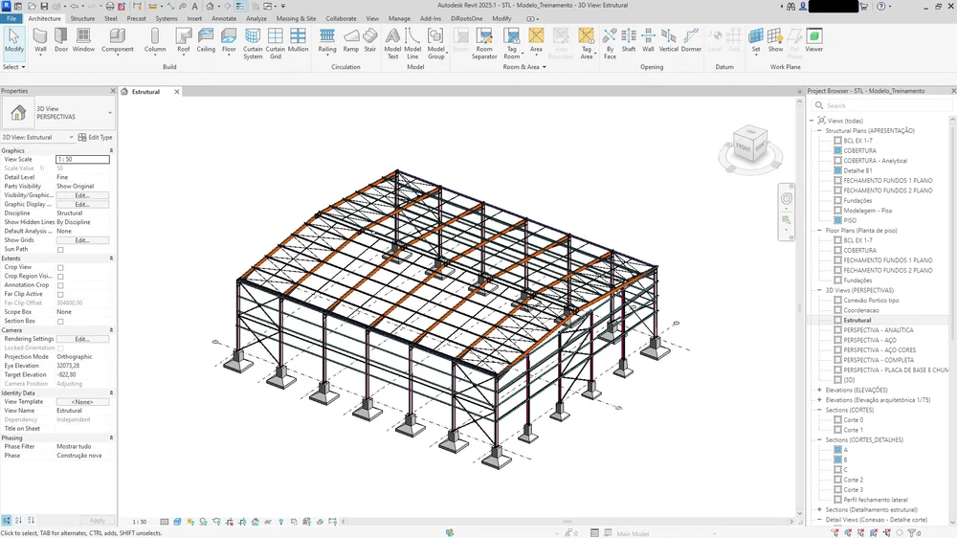Click Edit button for Show Grids
Screen dimensions: 957x538
pos(82,240)
